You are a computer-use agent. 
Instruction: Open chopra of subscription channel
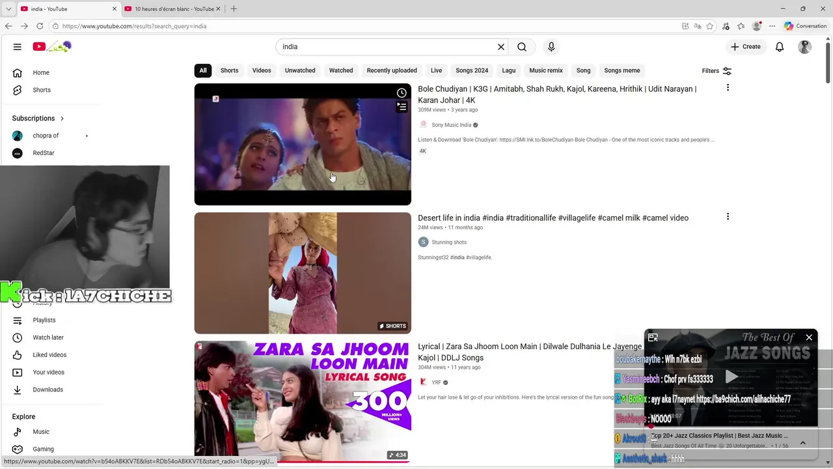[x=46, y=135]
